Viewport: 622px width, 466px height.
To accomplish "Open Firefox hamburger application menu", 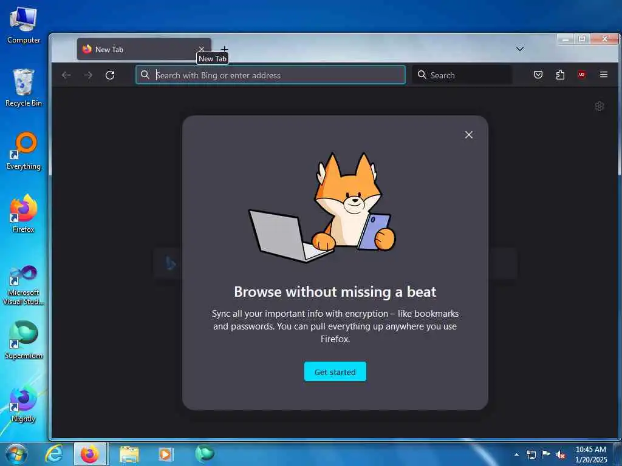I will [x=603, y=75].
